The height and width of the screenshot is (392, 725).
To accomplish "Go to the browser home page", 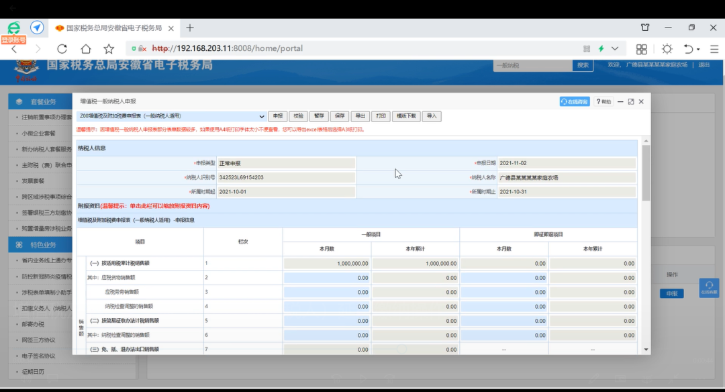I will click(x=85, y=48).
